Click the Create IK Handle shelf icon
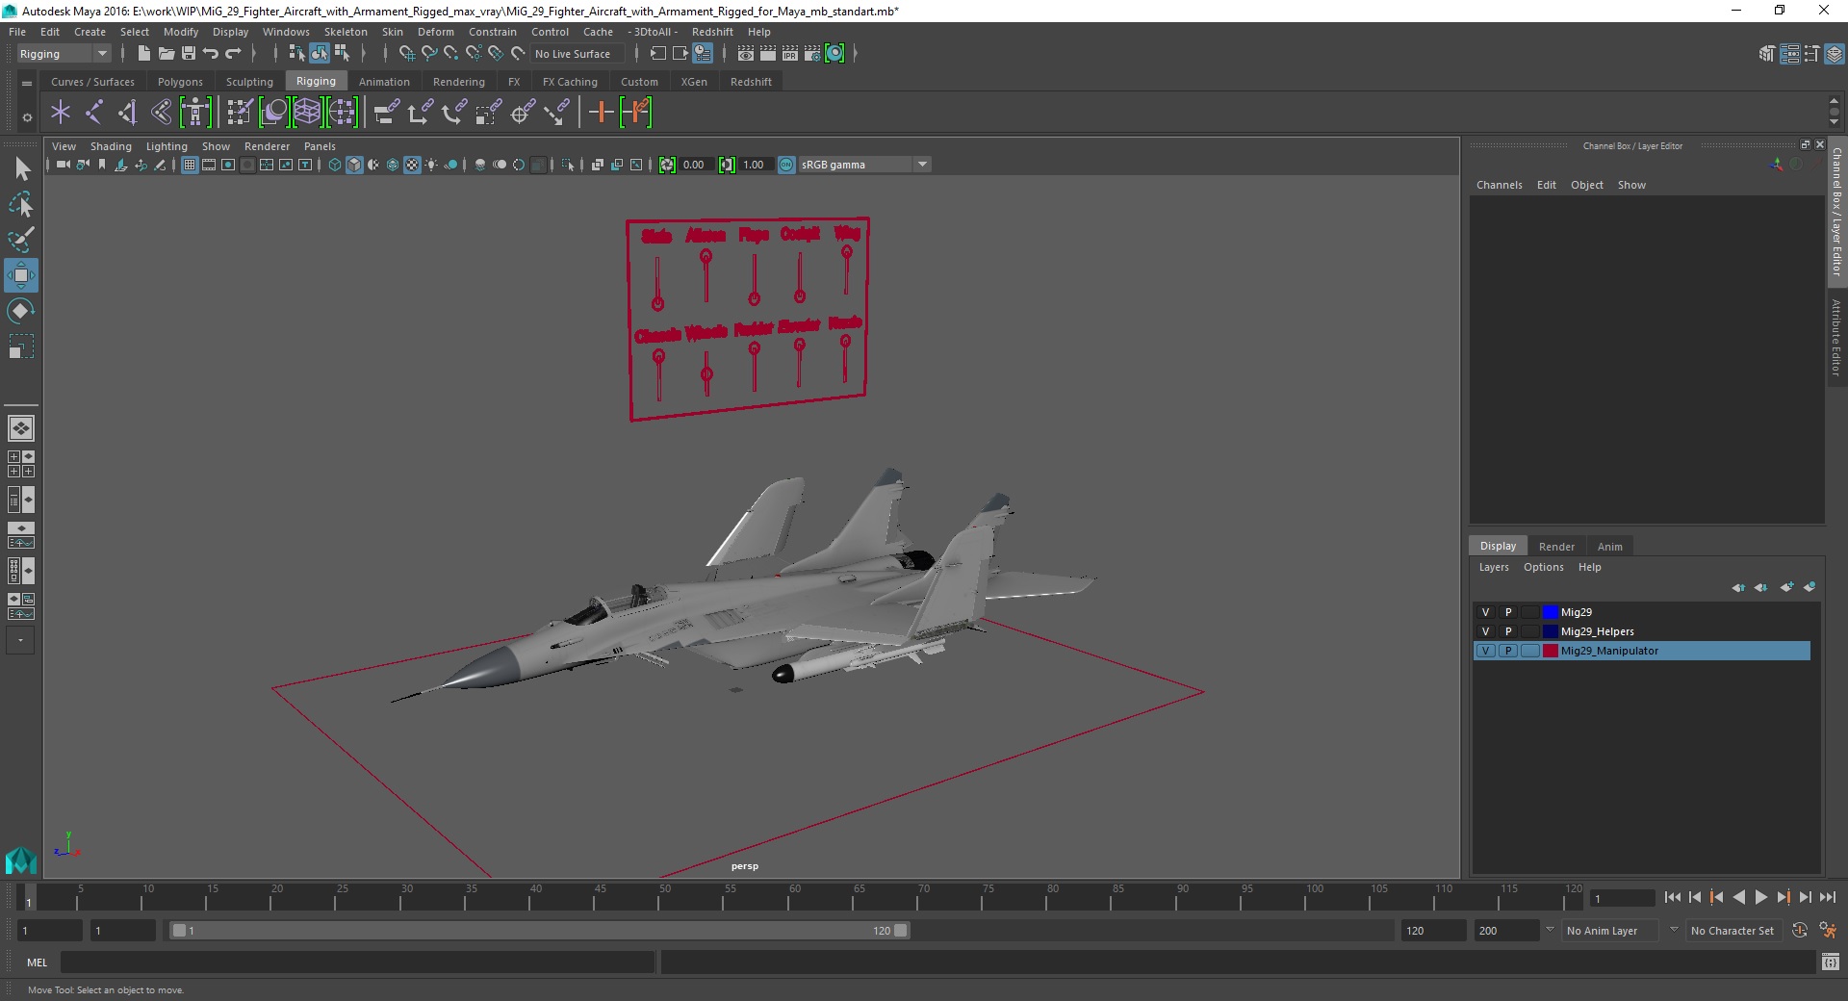Viewport: 1848px width, 1001px height. point(127,113)
